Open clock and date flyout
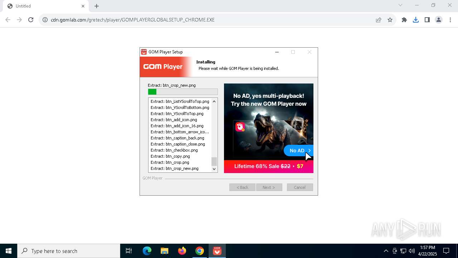This screenshot has height=258, width=458. [x=428, y=251]
